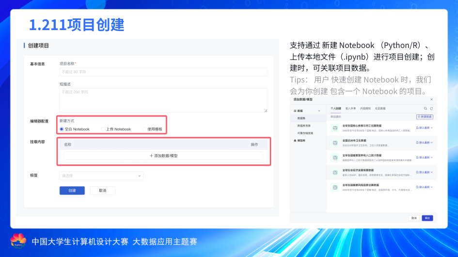Select the 使用模板 radio option
Image resolution: width=458 pixels, height=257 pixels.
point(144,129)
